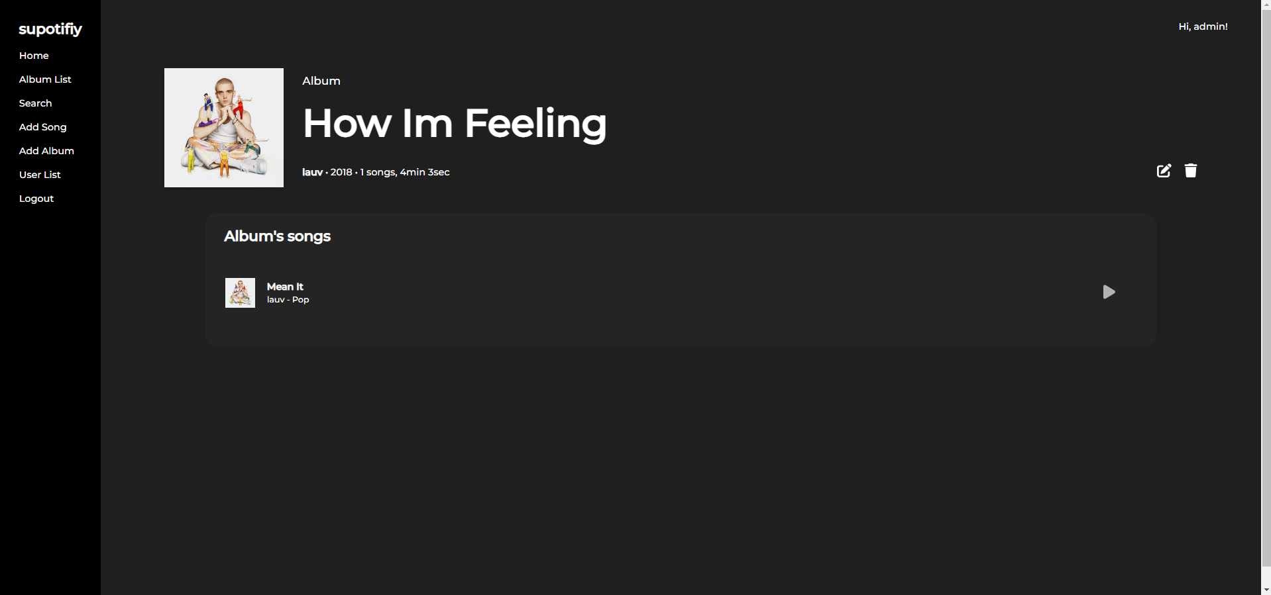Click the supotifiy logo

pos(50,29)
